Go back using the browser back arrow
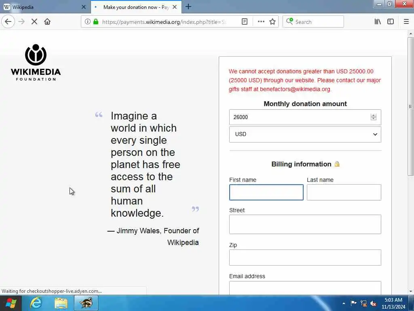The width and height of the screenshot is (414, 311). pos(8,22)
